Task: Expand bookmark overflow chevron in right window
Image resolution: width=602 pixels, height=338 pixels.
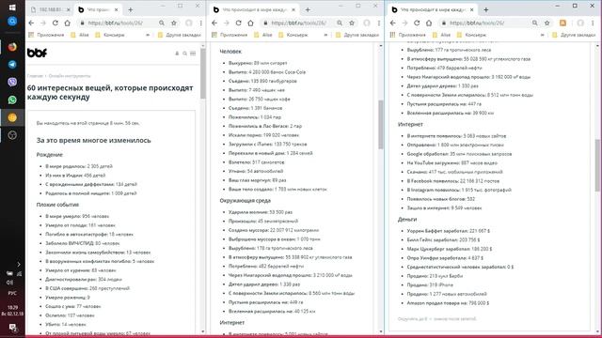Action: click(x=542, y=35)
